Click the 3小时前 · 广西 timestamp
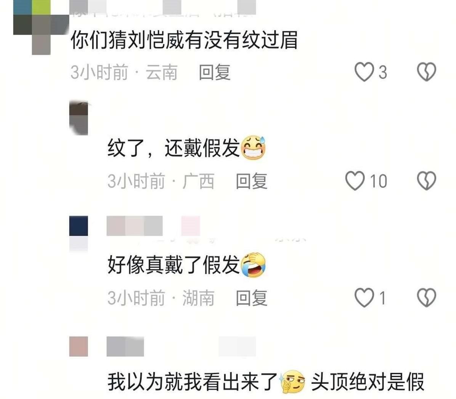Viewport: 456px width, 399px height. pyautogui.click(x=161, y=181)
